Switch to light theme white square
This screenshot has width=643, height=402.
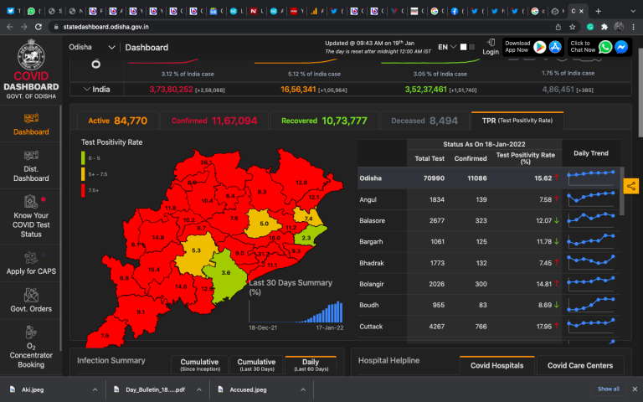tap(463, 47)
